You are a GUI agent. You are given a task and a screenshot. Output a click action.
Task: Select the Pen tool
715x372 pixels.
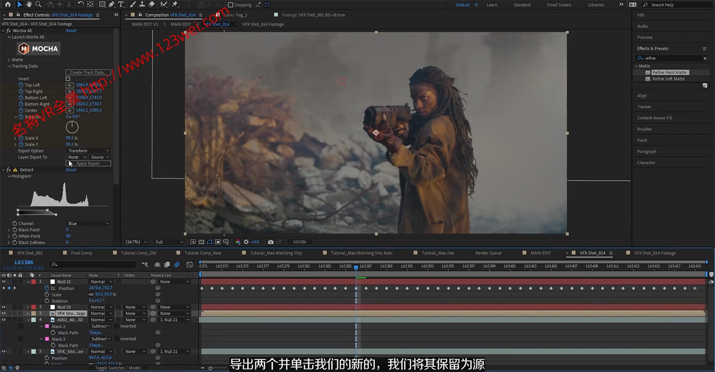(111, 5)
